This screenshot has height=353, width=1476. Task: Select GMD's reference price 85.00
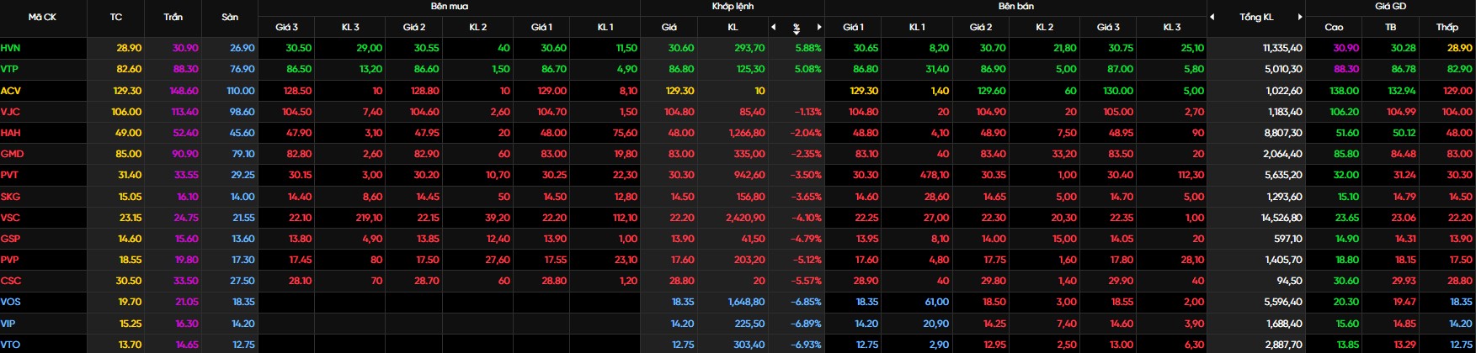(x=129, y=154)
